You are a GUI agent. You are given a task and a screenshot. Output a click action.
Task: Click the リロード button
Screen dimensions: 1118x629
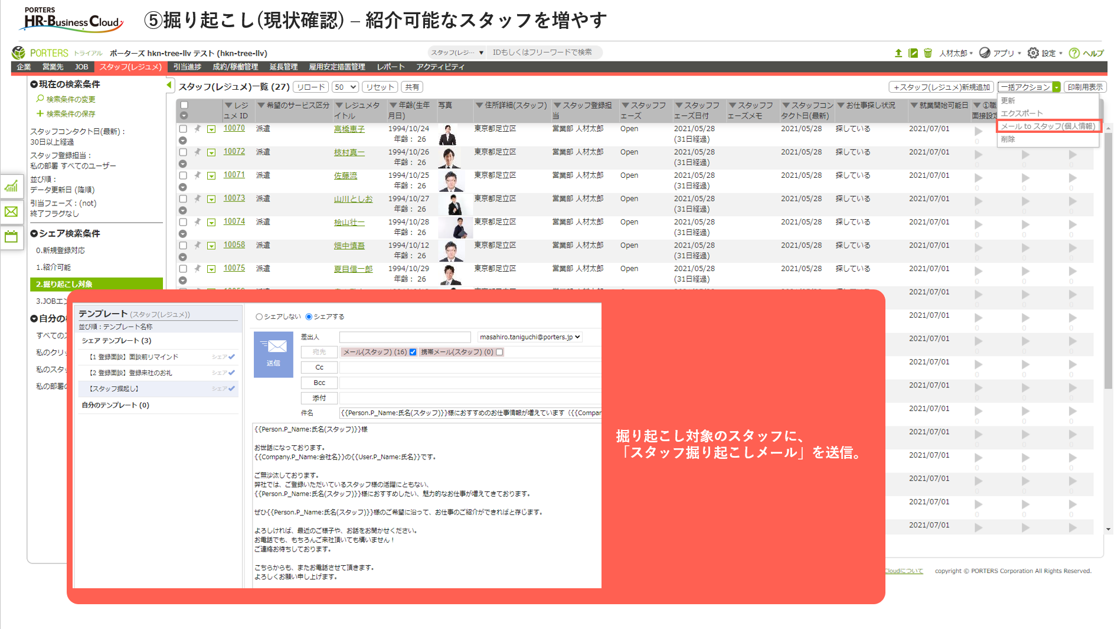[310, 87]
